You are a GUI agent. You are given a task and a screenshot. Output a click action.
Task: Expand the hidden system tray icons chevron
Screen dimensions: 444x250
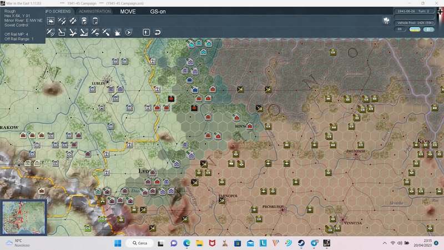(385, 243)
